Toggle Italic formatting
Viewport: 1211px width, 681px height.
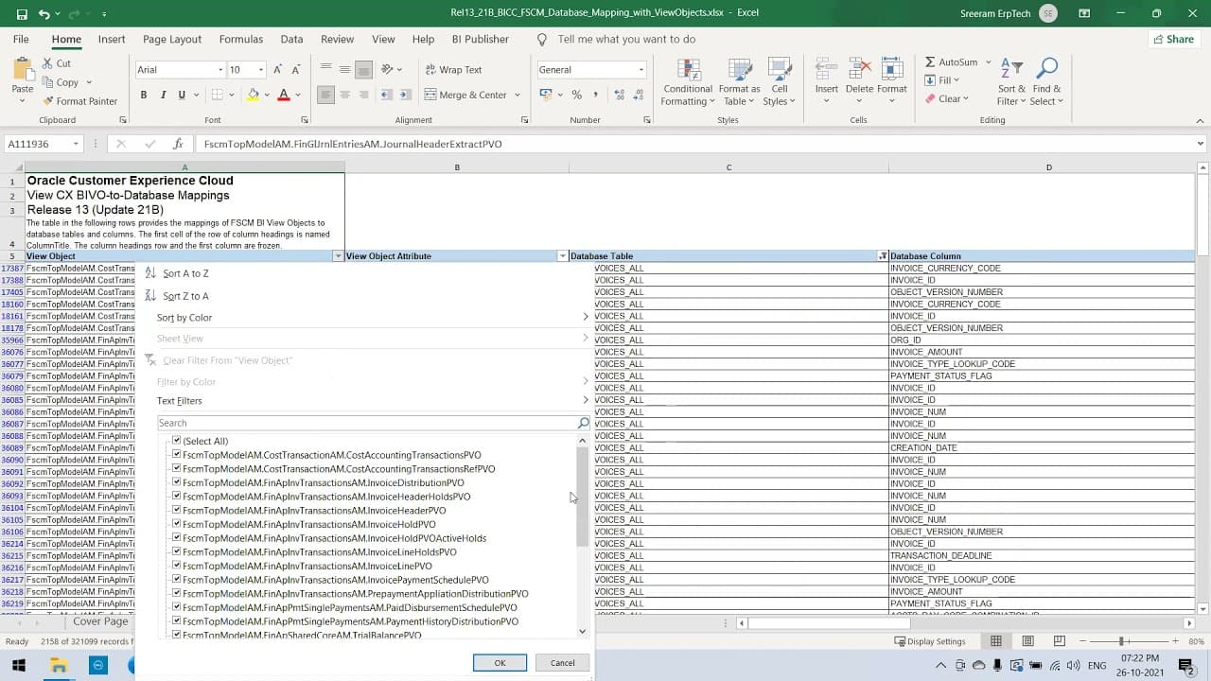[x=163, y=95]
